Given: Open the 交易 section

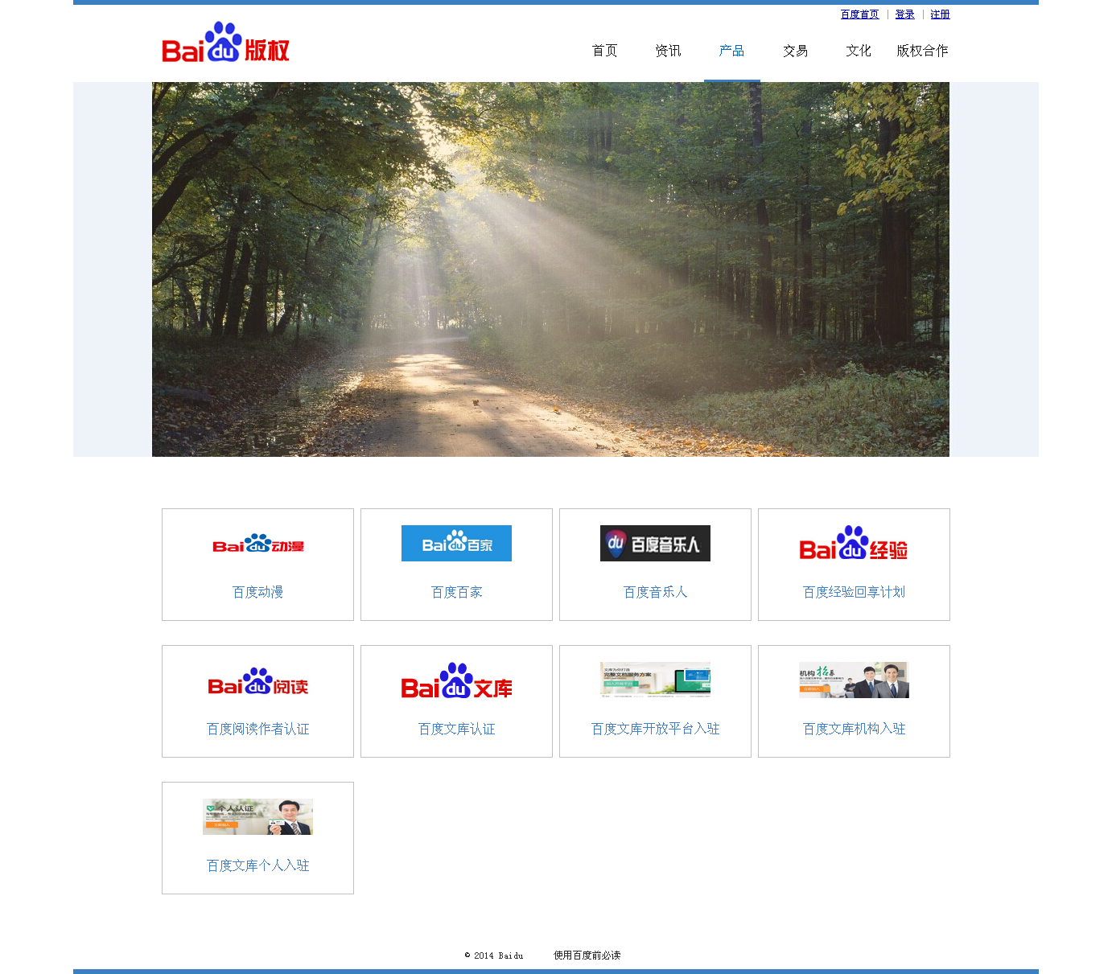Looking at the screenshot, I should pyautogui.click(x=796, y=50).
